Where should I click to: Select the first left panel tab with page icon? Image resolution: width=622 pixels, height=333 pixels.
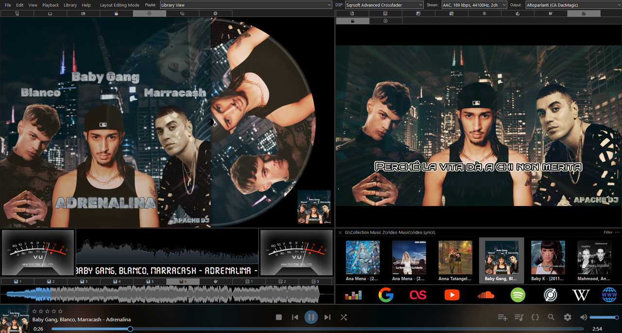17,14
